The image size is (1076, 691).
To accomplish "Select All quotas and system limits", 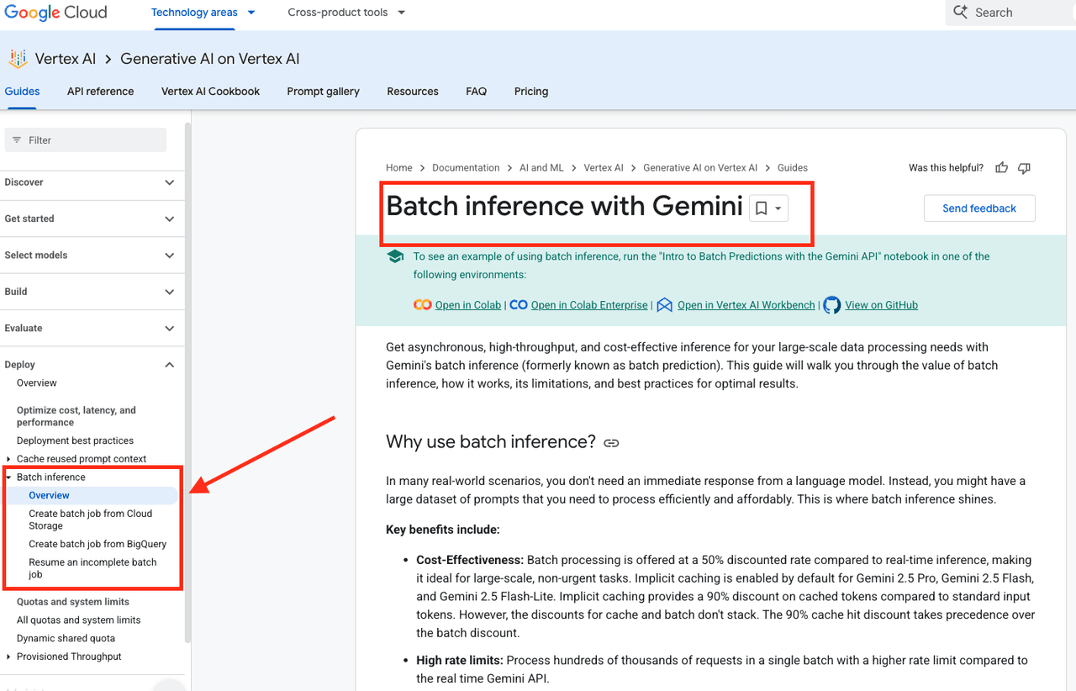I will click(79, 620).
